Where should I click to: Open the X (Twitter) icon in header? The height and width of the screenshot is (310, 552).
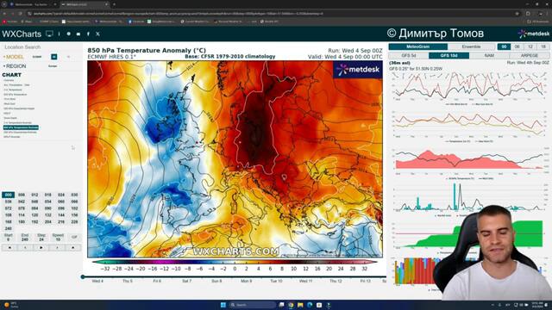tap(97, 34)
